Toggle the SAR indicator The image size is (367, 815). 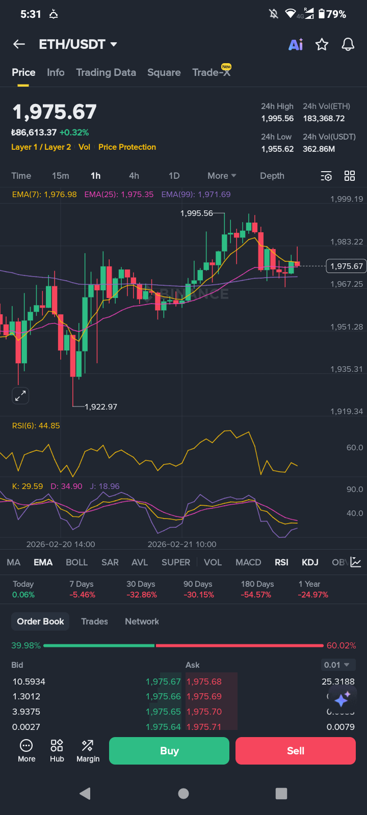point(110,562)
